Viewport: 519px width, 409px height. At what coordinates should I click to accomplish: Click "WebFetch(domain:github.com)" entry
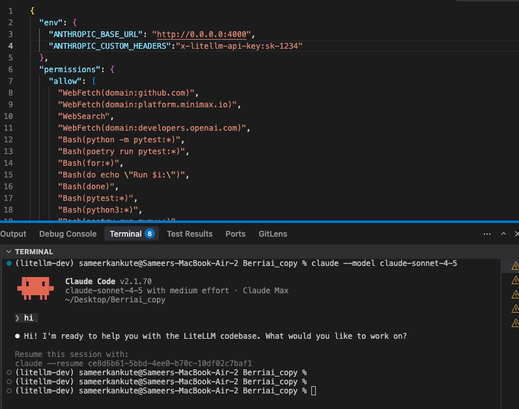tap(126, 93)
